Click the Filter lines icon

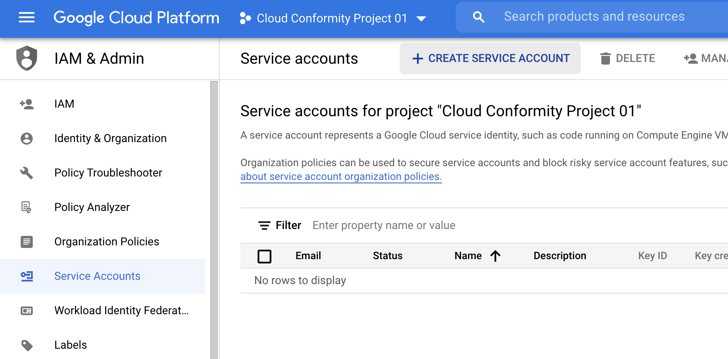pos(264,225)
